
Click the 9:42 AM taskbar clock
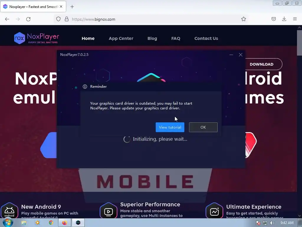pos(287,223)
